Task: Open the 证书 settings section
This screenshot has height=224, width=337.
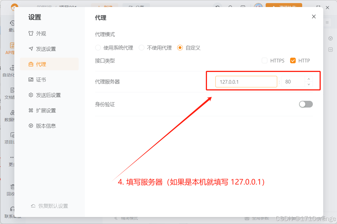Action: tap(39, 80)
